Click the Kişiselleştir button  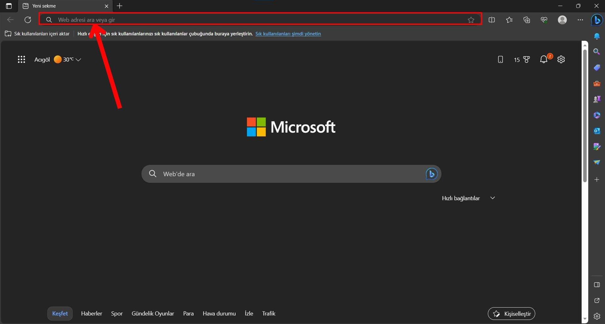[511, 314]
